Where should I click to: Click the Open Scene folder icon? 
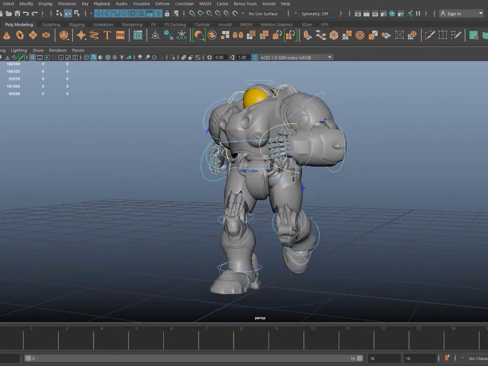click(x=9, y=14)
